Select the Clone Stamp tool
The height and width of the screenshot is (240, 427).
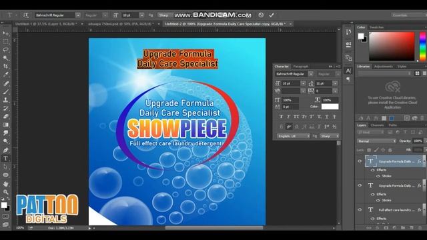pyautogui.click(x=5, y=100)
